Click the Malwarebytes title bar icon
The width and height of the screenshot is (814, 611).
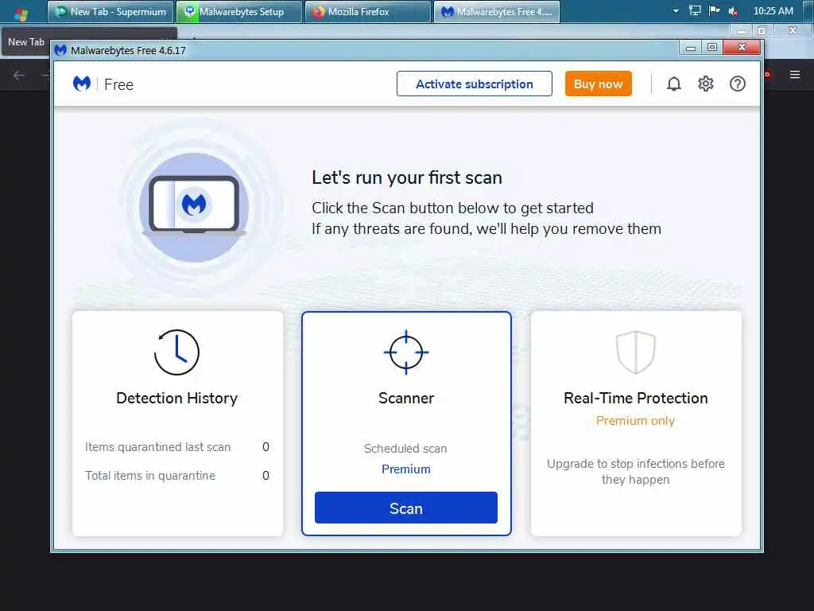click(x=60, y=50)
